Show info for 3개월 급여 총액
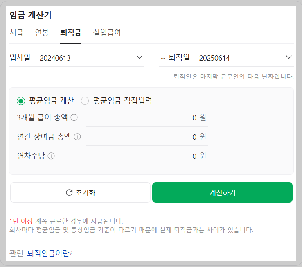The height and width of the screenshot is (267, 302). point(74,118)
